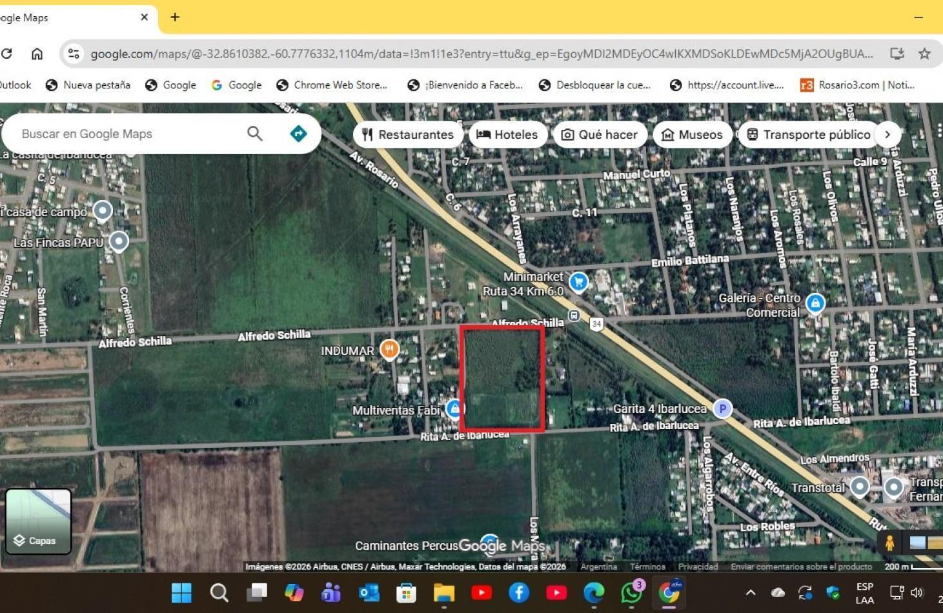This screenshot has height=613, width=943.
Task: Click the Las Fincas PAPU location pin
Action: click(119, 242)
